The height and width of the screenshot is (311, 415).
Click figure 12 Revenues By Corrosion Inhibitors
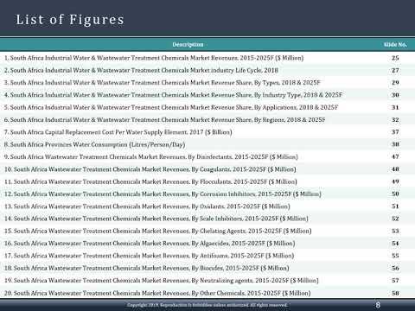(163, 194)
